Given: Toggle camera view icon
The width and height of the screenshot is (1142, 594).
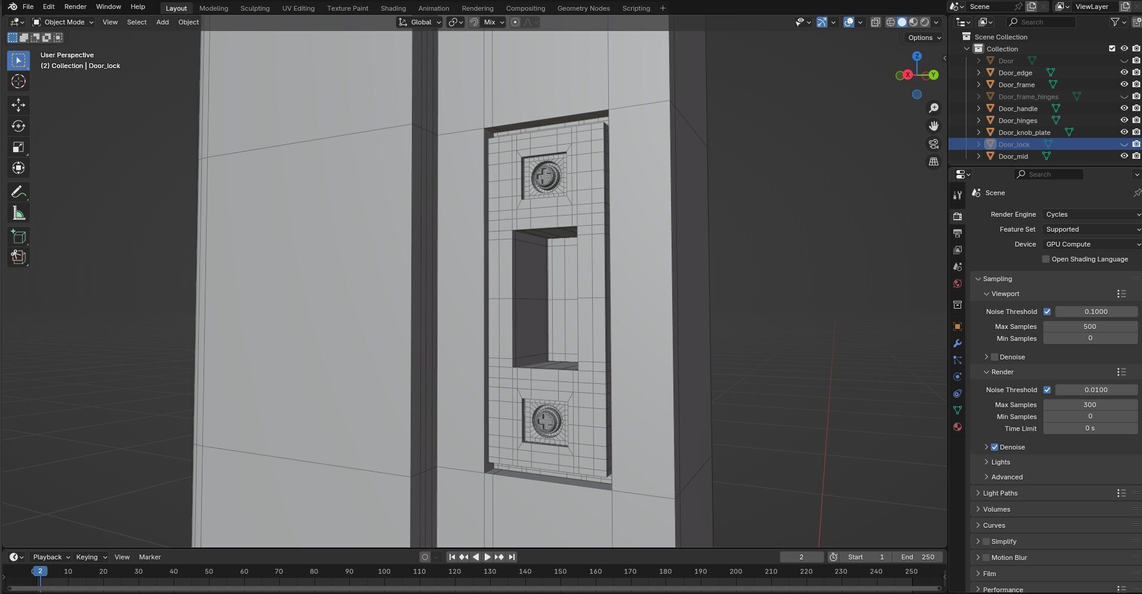Looking at the screenshot, I should pos(934,144).
